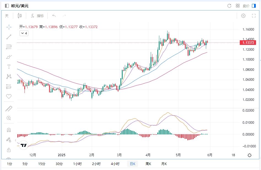Open the brush drawing tool

[x=9, y=57]
